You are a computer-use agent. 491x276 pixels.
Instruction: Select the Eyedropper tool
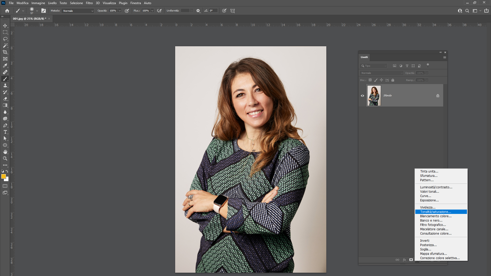click(x=5, y=65)
